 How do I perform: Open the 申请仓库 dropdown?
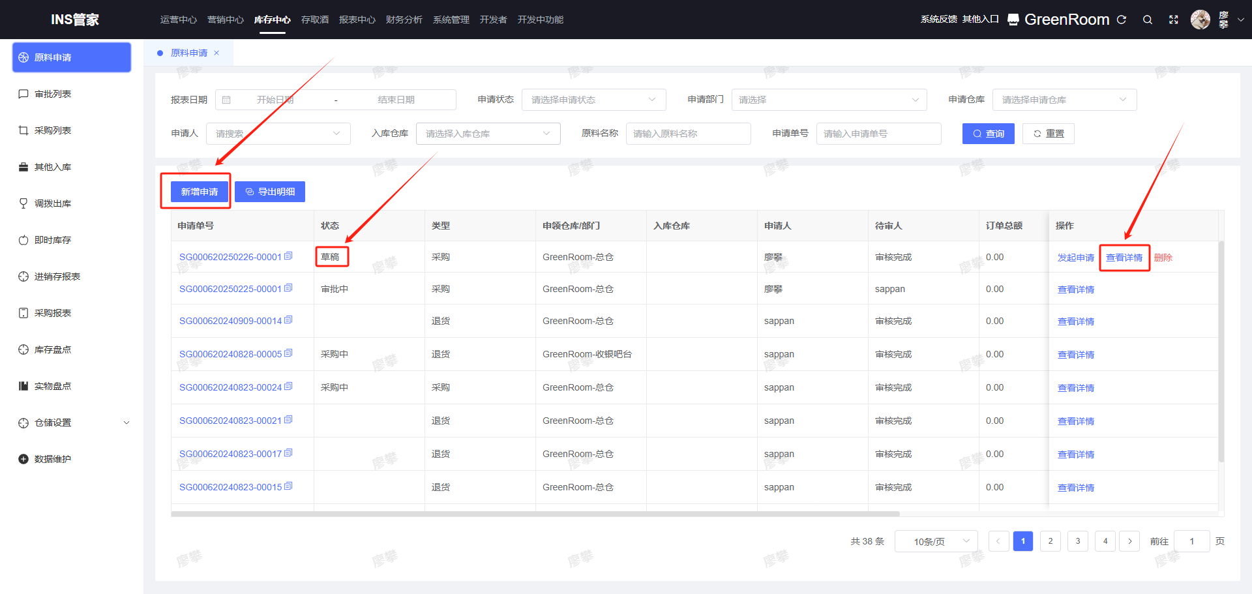(x=1064, y=100)
